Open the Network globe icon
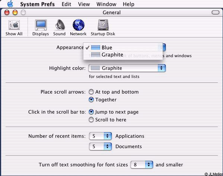 79,25
